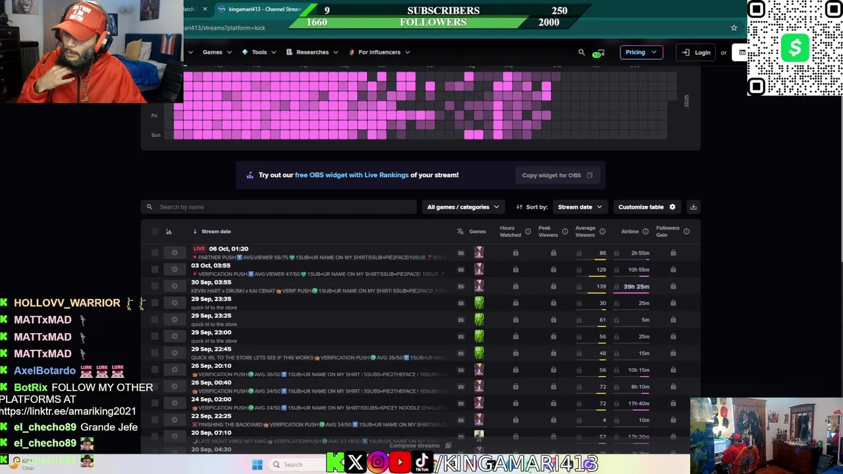Check the box for 30 Sep, 03:55 stream
This screenshot has height=474, width=843.
155,286
